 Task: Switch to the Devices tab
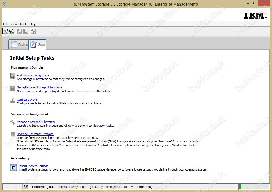point(19,44)
